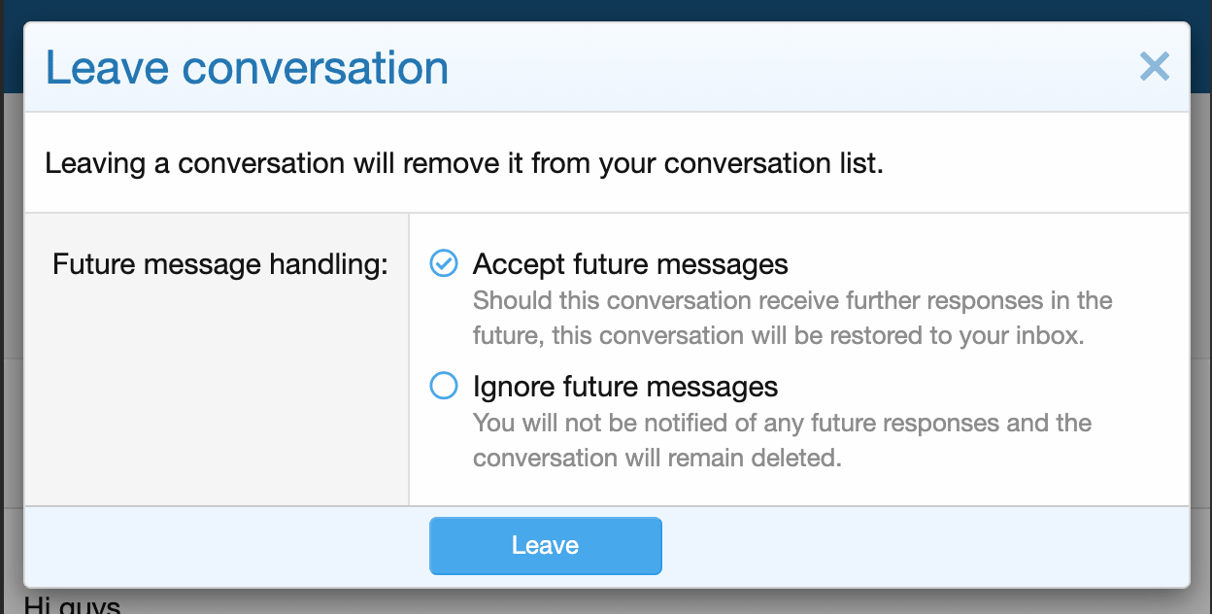Click blank space right of Accept future messages
Viewport: 1212px width, 614px height.
click(981, 264)
